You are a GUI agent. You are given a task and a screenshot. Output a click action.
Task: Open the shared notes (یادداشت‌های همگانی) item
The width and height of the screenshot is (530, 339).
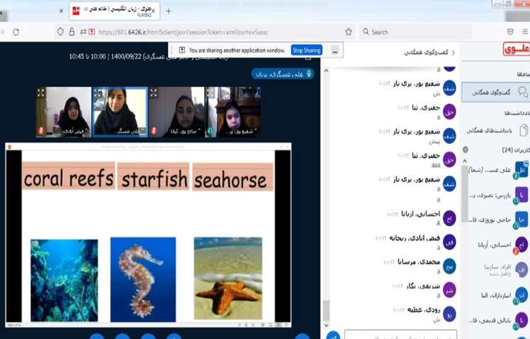[x=498, y=130]
